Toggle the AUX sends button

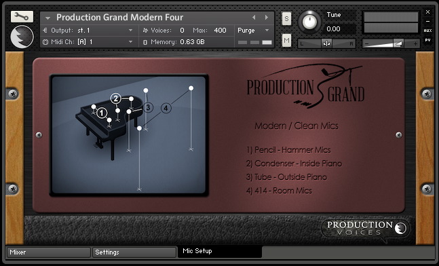(427, 31)
